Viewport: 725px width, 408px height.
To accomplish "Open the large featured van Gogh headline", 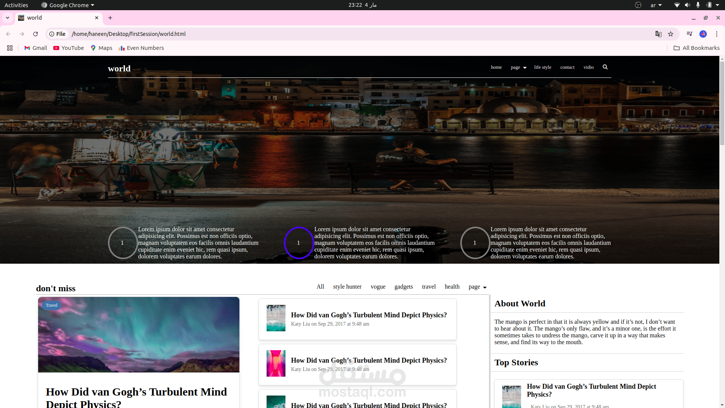I will [x=136, y=397].
